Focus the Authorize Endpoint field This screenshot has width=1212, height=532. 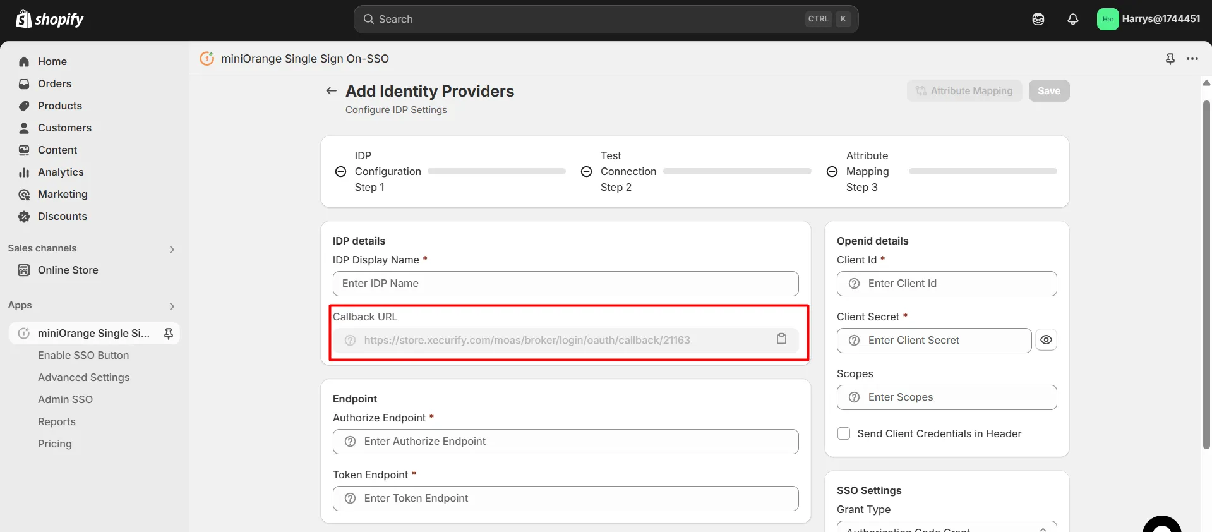click(x=565, y=442)
